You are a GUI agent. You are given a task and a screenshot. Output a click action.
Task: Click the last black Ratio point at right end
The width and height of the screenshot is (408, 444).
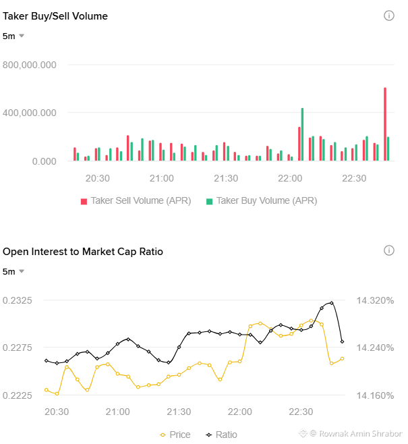click(x=342, y=341)
